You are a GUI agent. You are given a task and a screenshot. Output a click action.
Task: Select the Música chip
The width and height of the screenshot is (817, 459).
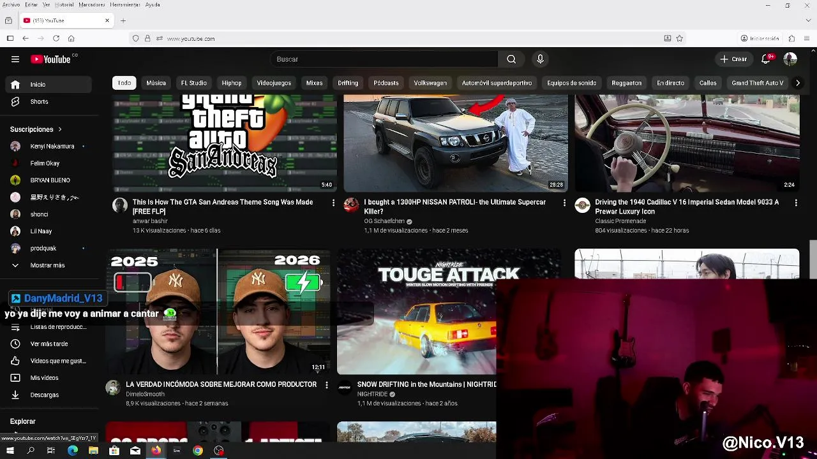(x=156, y=83)
